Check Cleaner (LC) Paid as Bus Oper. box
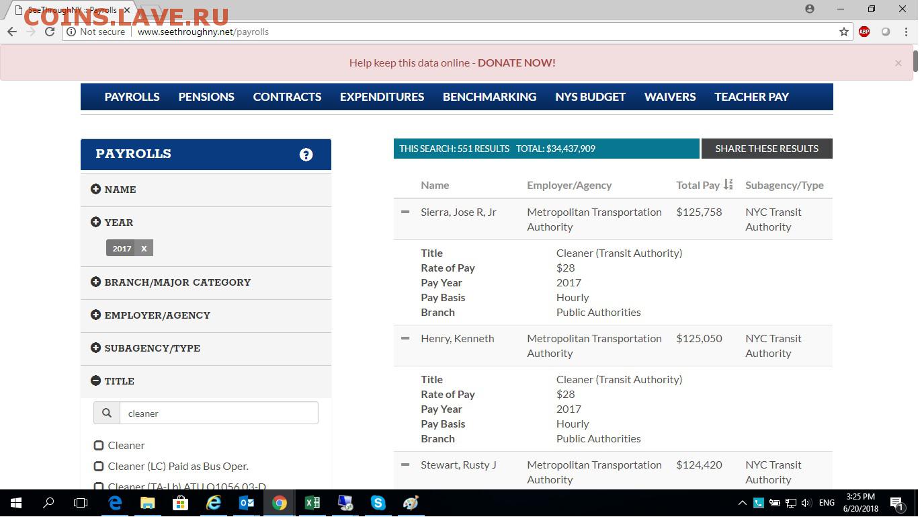The width and height of the screenshot is (922, 519). pos(99,466)
